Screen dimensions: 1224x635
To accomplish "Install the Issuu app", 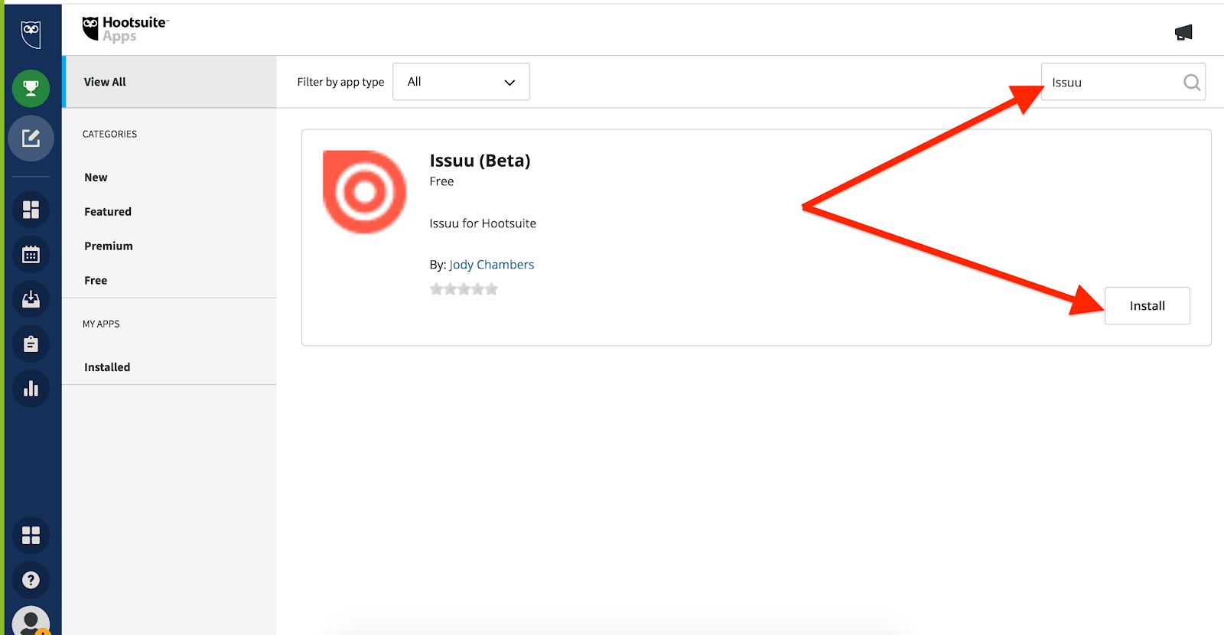I will tap(1147, 306).
